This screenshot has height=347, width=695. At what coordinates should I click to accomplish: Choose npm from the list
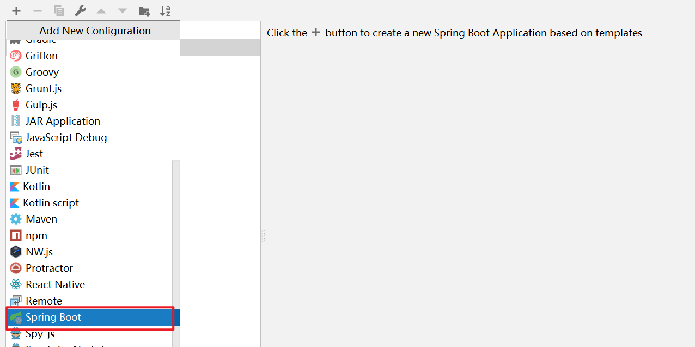(89, 235)
